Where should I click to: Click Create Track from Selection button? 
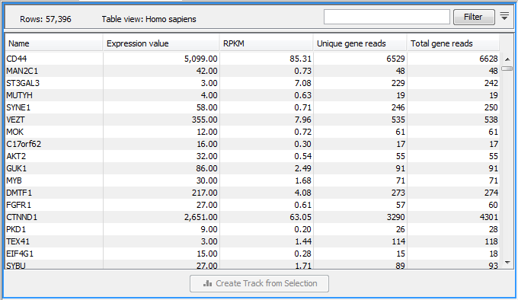259,283
